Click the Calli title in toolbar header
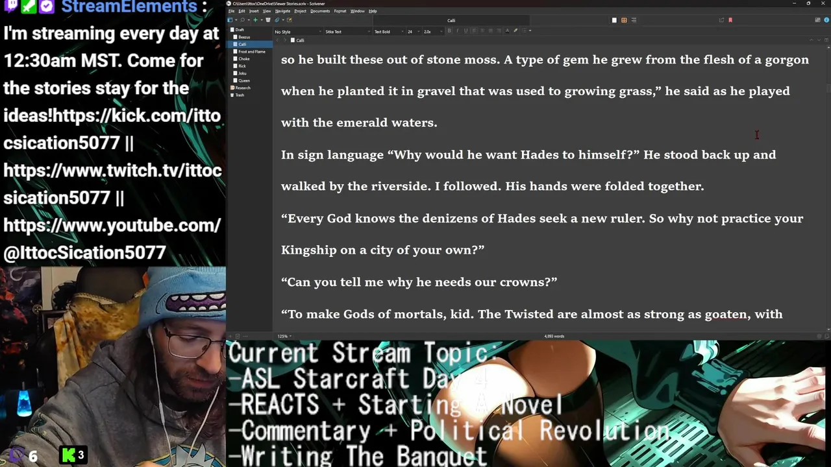This screenshot has height=467, width=831. tap(451, 21)
